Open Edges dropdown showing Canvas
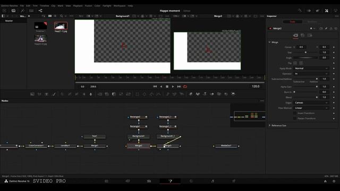This screenshot has height=191, width=340. 311,102
